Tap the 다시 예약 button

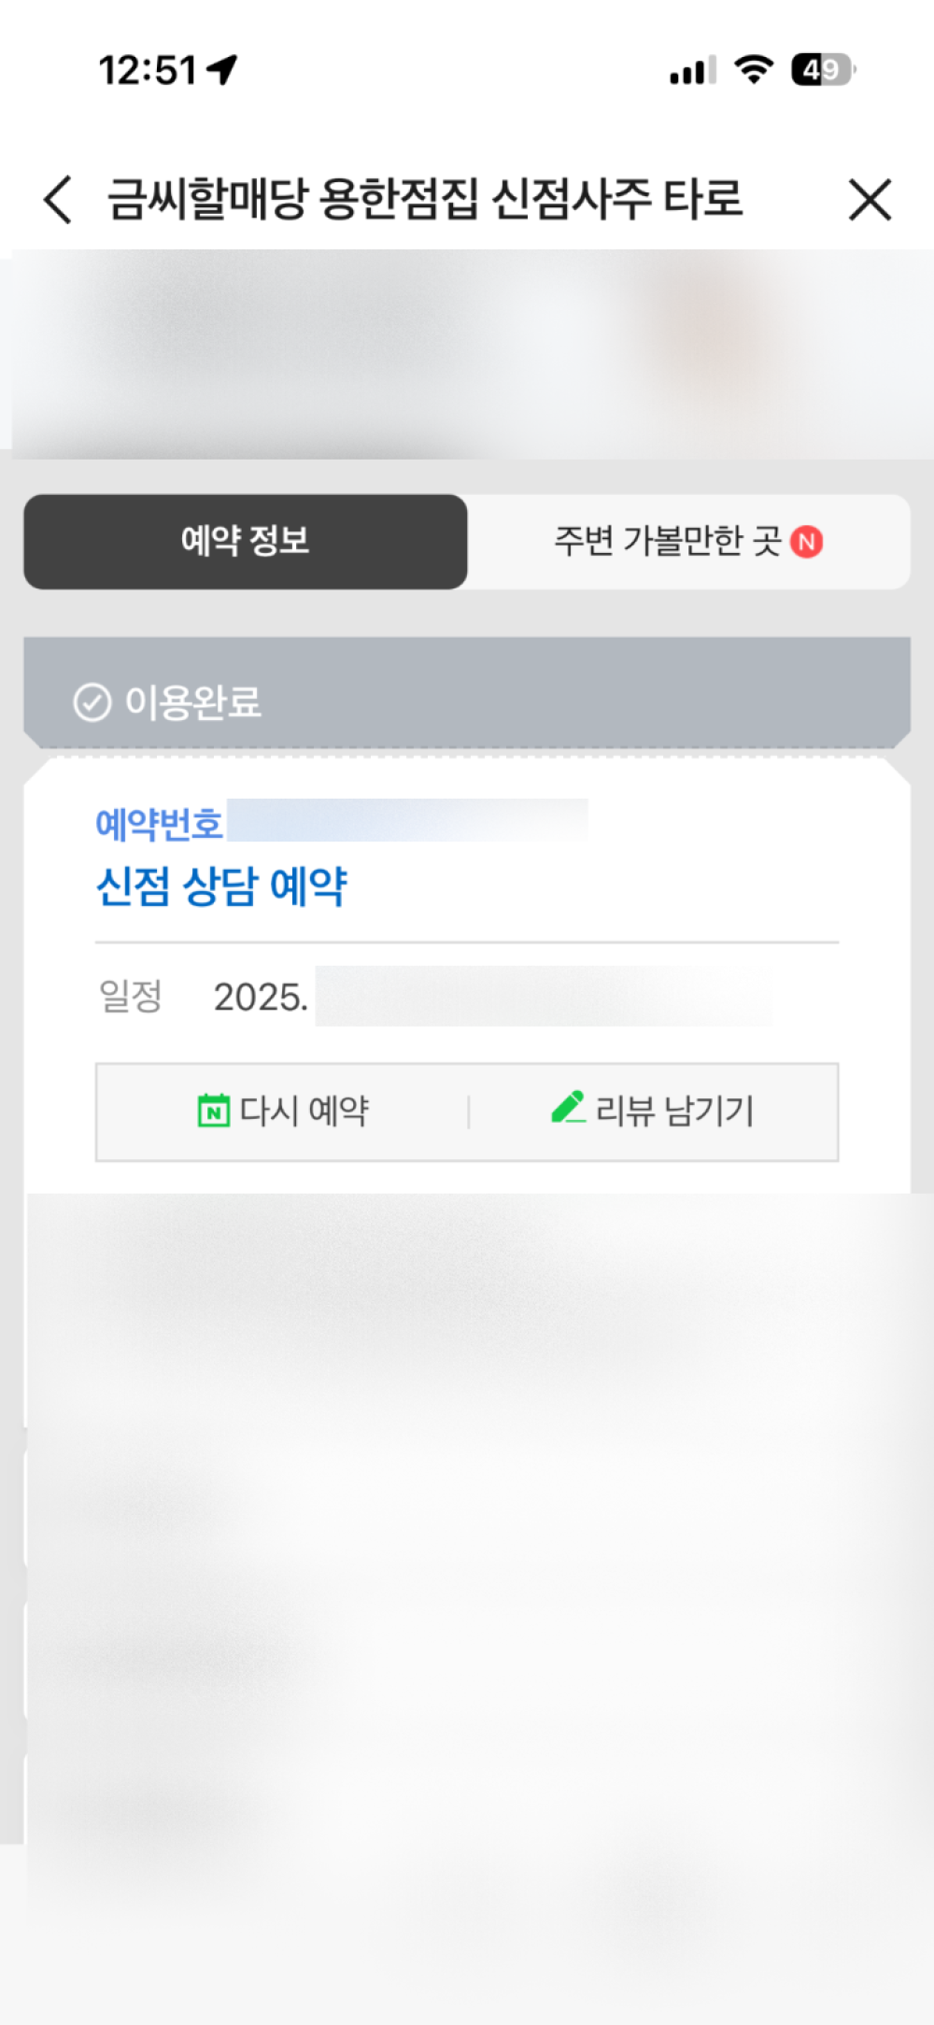point(283,1112)
